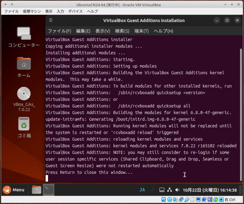Click the 右 Ctrl host key label

coord(230,200)
